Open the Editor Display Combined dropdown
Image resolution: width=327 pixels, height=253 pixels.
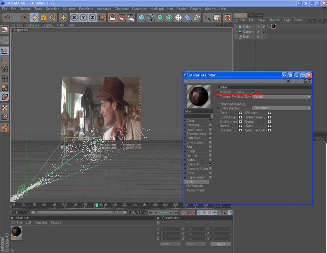click(282, 108)
